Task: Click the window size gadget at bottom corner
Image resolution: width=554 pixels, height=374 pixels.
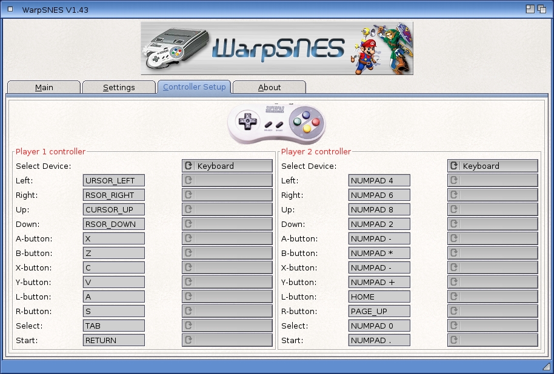Action: pyautogui.click(x=547, y=366)
